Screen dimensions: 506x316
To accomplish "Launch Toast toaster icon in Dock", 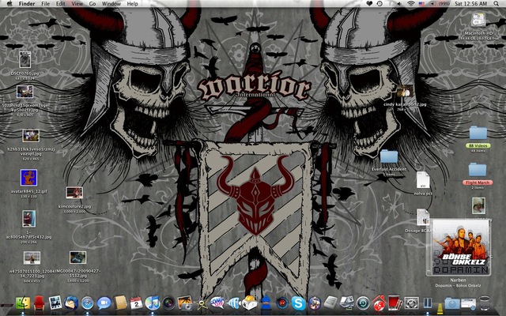I will click(x=250, y=303).
